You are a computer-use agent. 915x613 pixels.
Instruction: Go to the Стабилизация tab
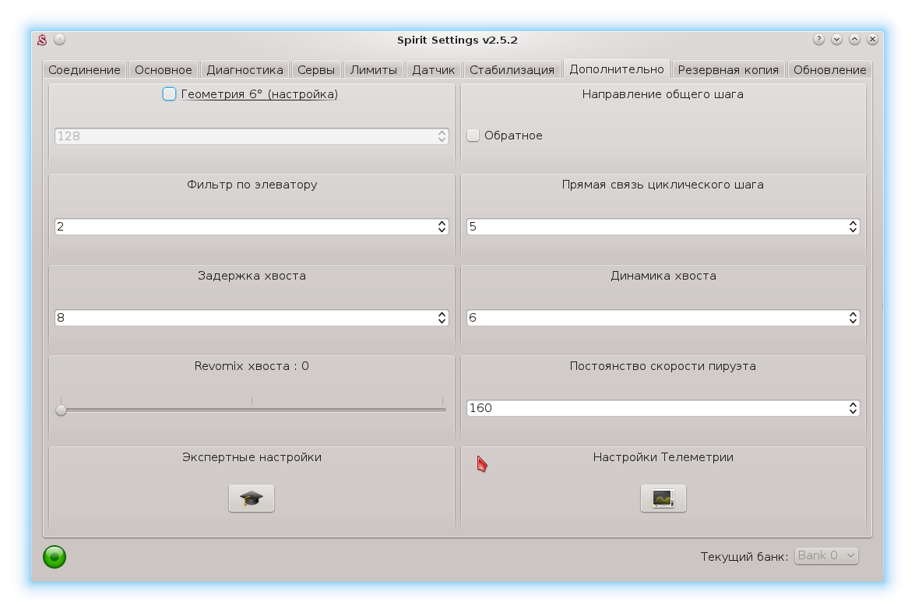pyautogui.click(x=512, y=69)
